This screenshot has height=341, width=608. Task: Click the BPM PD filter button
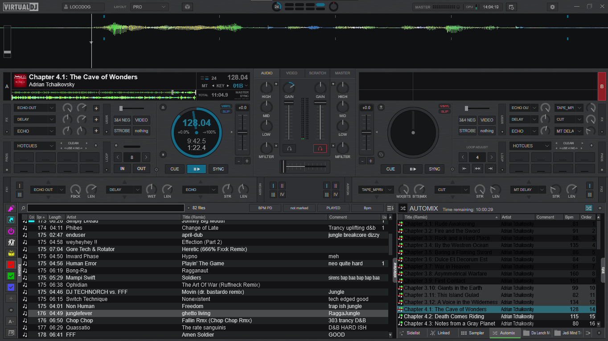point(265,208)
